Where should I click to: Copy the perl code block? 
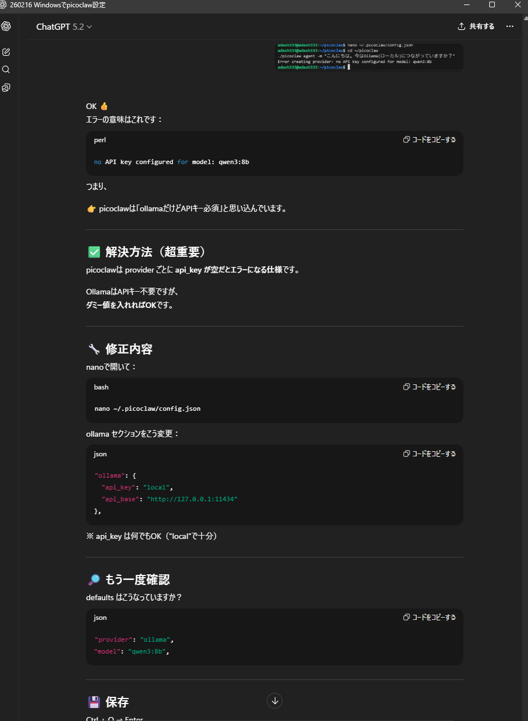(430, 140)
